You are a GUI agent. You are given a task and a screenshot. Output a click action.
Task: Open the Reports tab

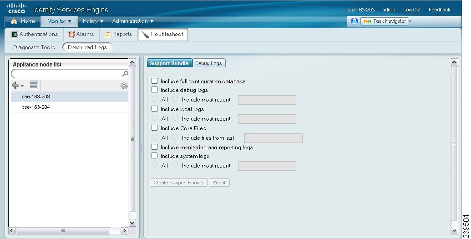click(118, 34)
